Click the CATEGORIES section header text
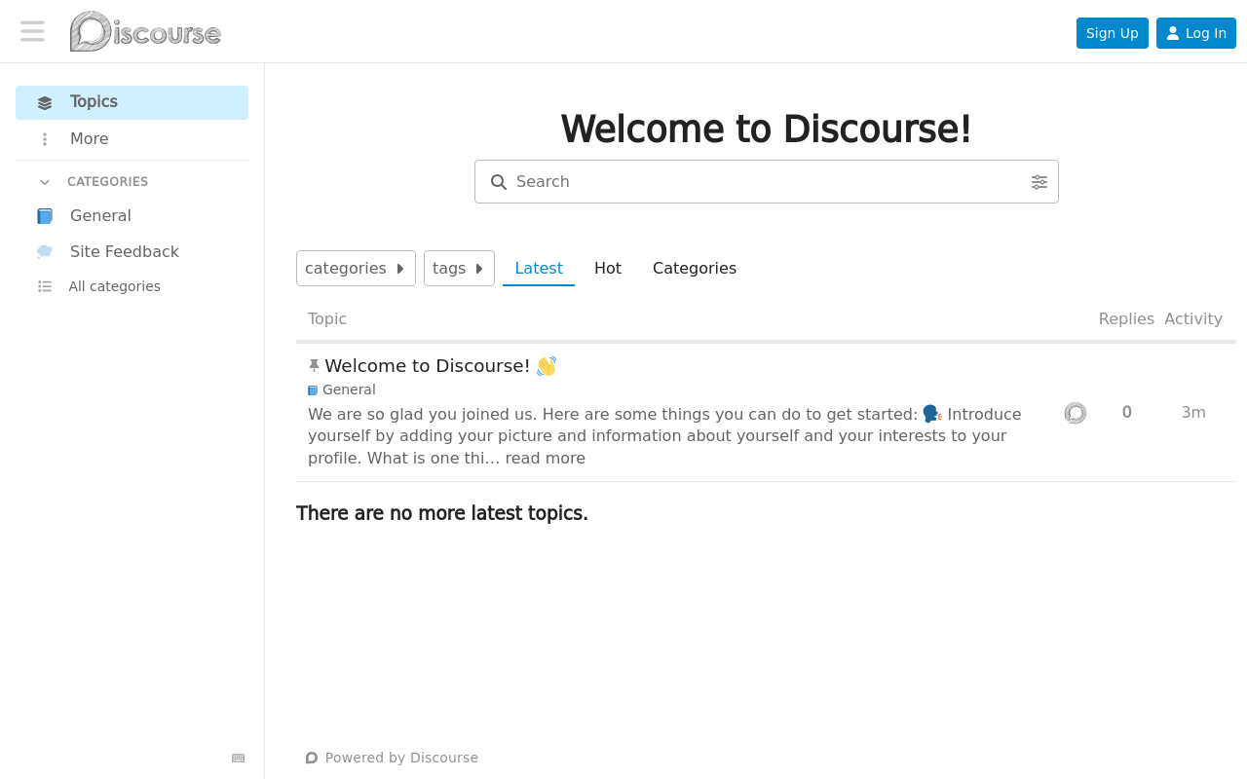This screenshot has width=1247, height=779. (x=108, y=182)
